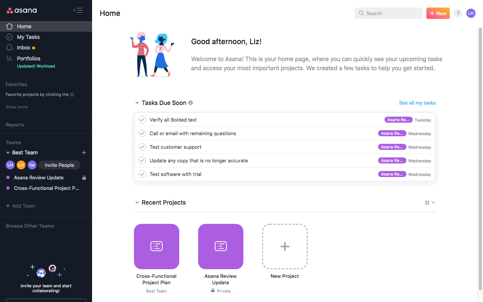Click the task title 'Verify all Bolded text'
The image size is (483, 302).
pyautogui.click(x=173, y=120)
